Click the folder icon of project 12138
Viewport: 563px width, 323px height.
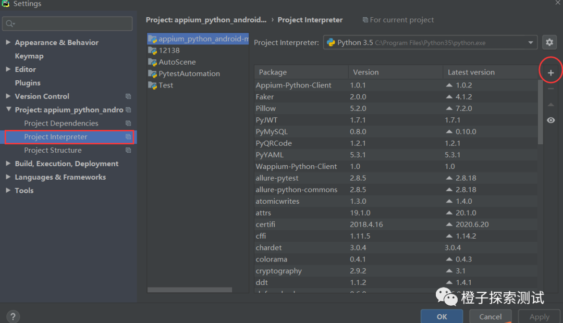coord(153,51)
